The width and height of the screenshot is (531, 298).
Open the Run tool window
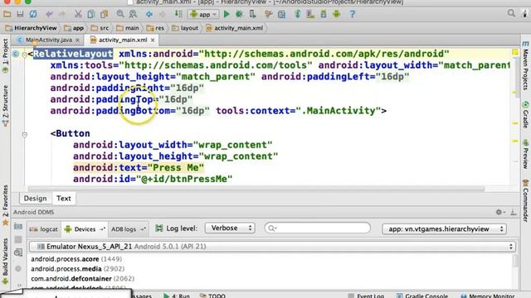177,296
